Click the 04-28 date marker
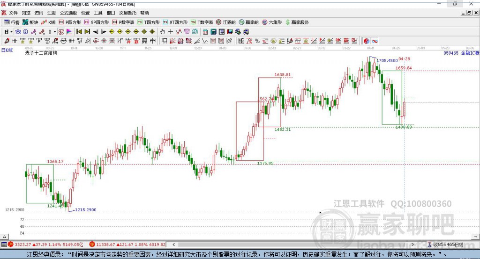Viewport: 480px width, 259px height. (404, 58)
